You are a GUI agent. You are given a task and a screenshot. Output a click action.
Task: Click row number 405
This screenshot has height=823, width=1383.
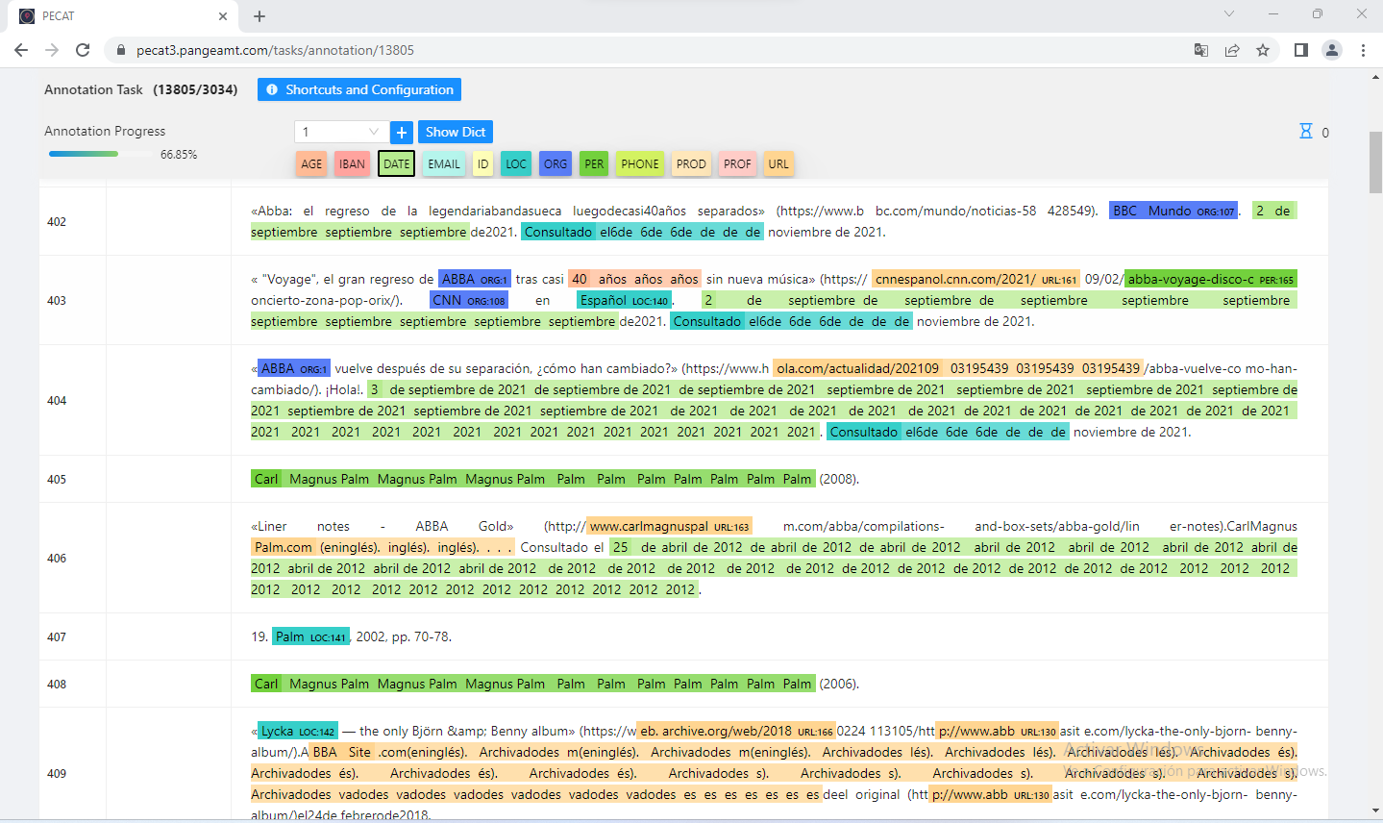[57, 479]
